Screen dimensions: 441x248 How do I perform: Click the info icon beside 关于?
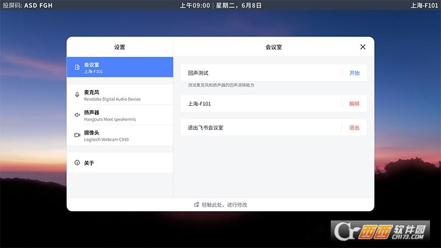pyautogui.click(x=77, y=163)
